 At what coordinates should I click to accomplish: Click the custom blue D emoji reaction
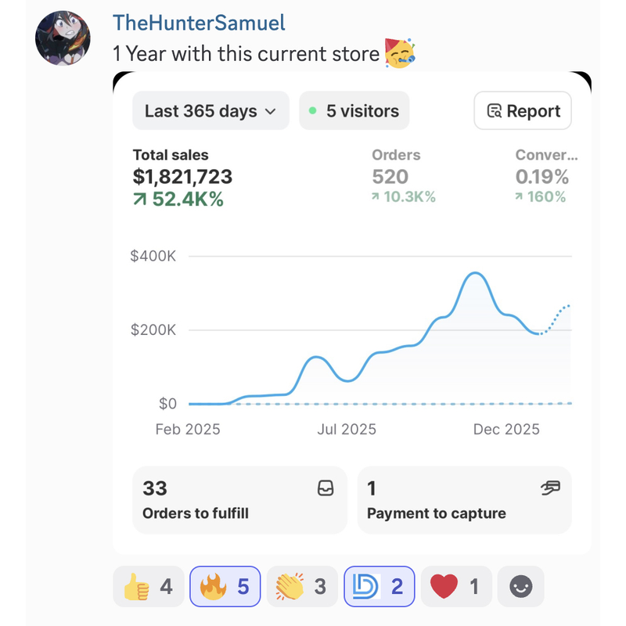click(x=365, y=586)
